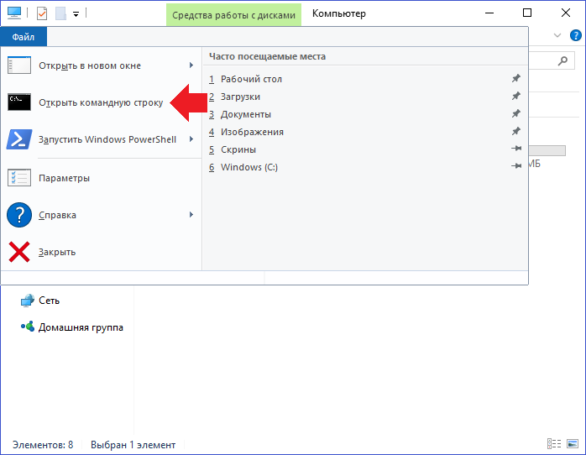Open Загрузки from frequent places
Screen dimensions: 586x455
coord(240,97)
